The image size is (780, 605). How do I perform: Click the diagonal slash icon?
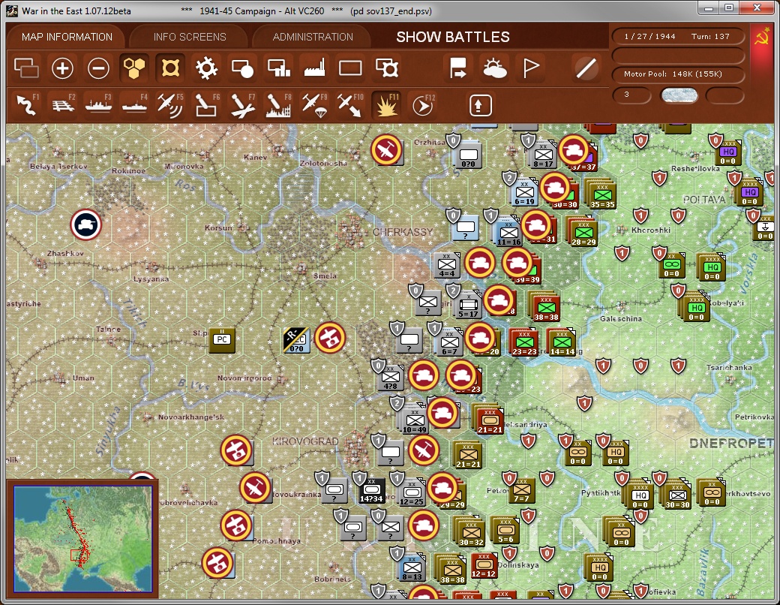point(586,68)
